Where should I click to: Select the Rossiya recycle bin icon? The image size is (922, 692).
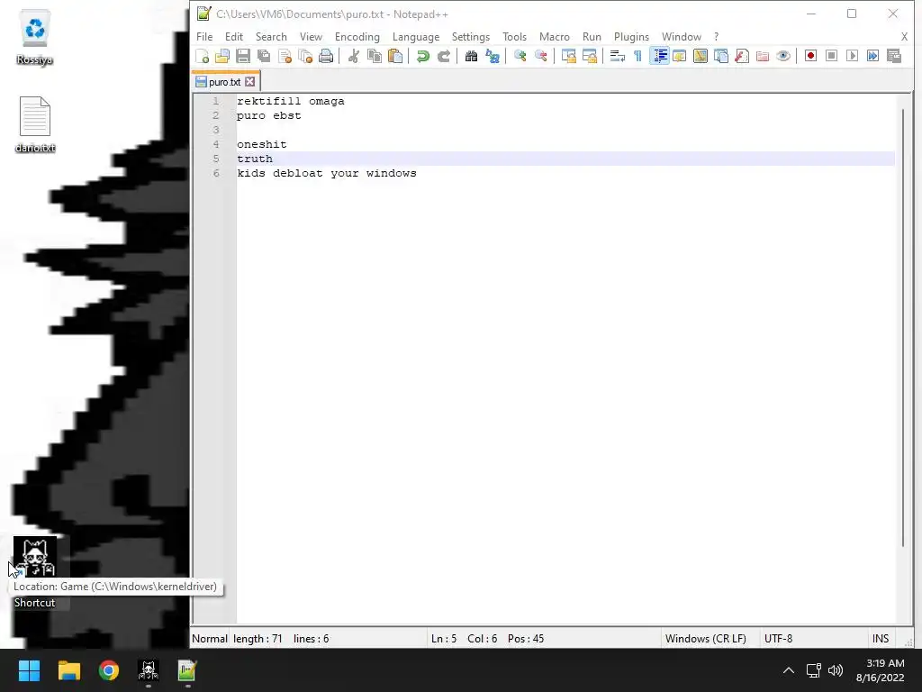coord(35,36)
